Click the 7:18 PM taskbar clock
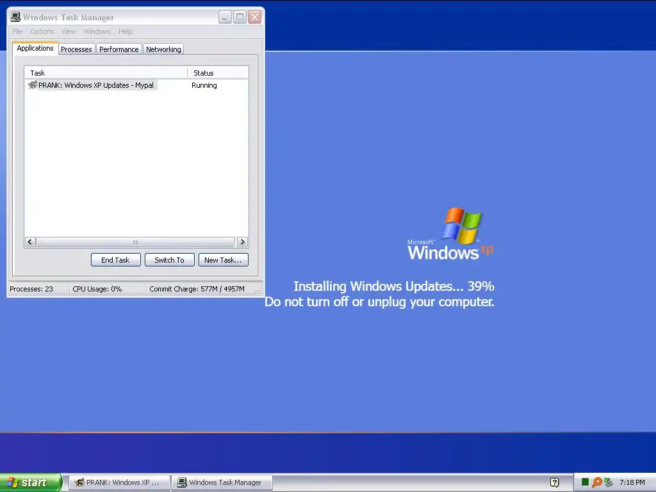656x492 pixels. (632, 482)
